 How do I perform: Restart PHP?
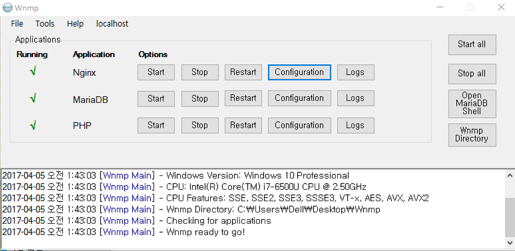coord(243,126)
